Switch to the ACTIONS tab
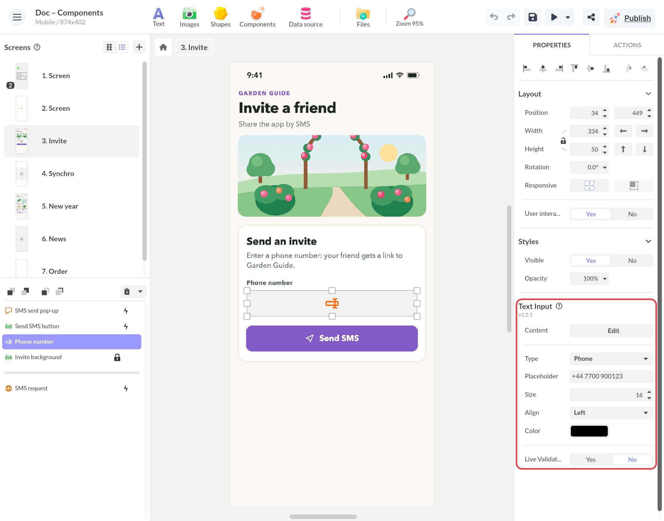Image resolution: width=664 pixels, height=521 pixels. [x=627, y=45]
